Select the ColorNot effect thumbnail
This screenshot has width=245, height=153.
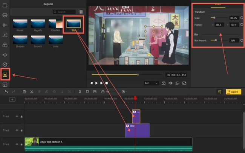[56, 24]
